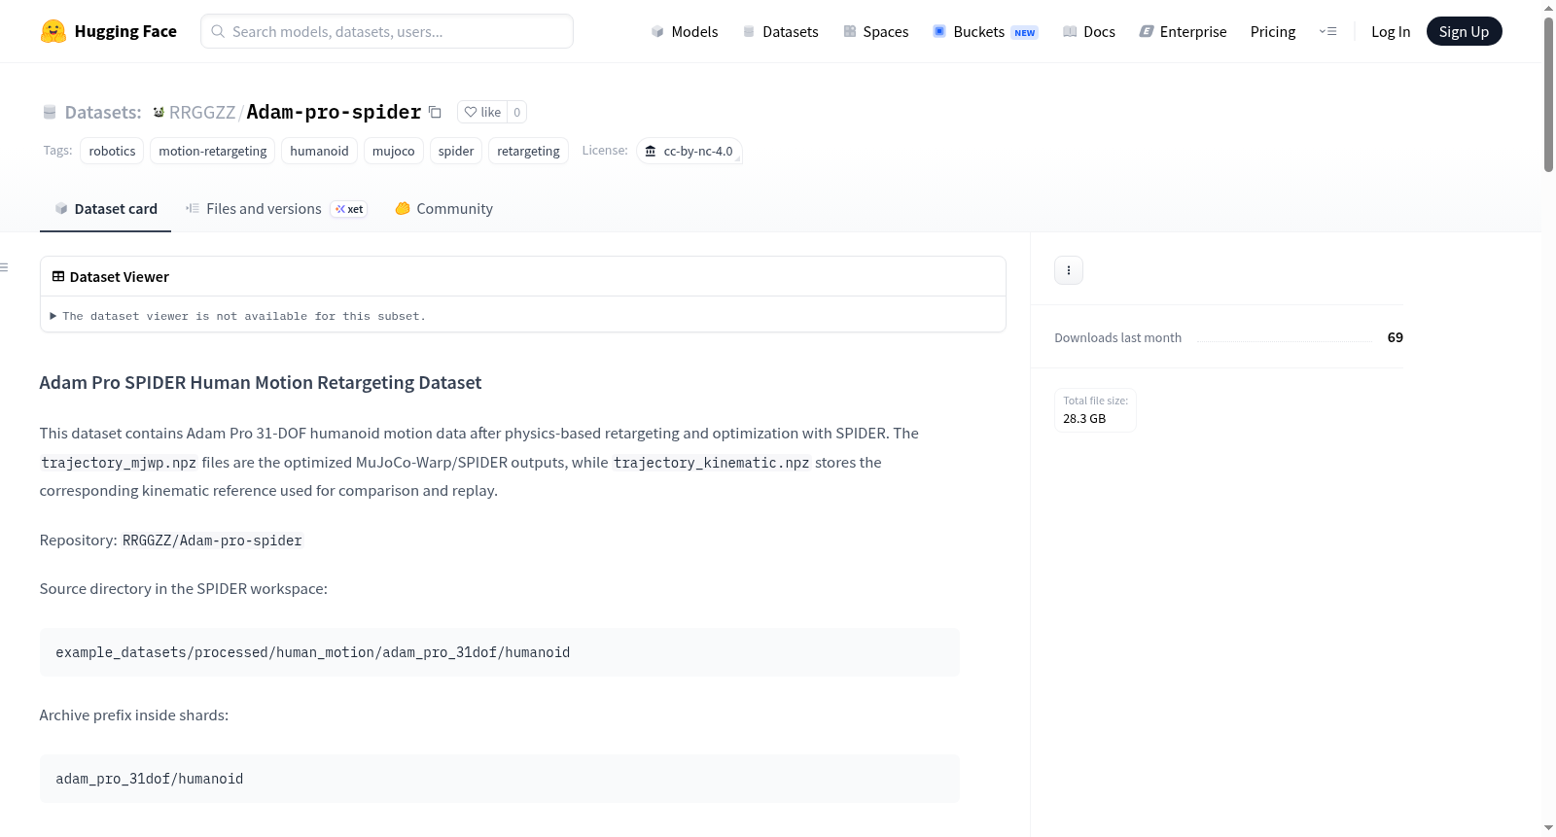Switch to the Dataset card tab
Image resolution: width=1556 pixels, height=837 pixels.
tap(105, 208)
